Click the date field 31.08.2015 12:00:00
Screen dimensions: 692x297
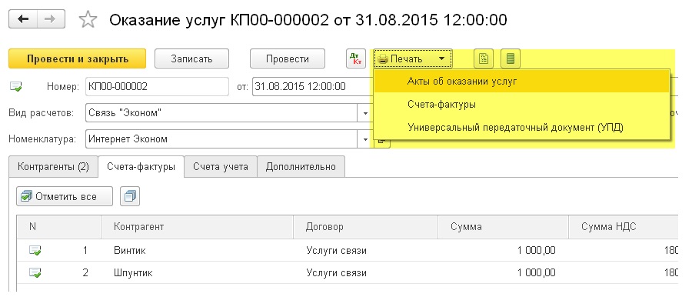coord(312,87)
